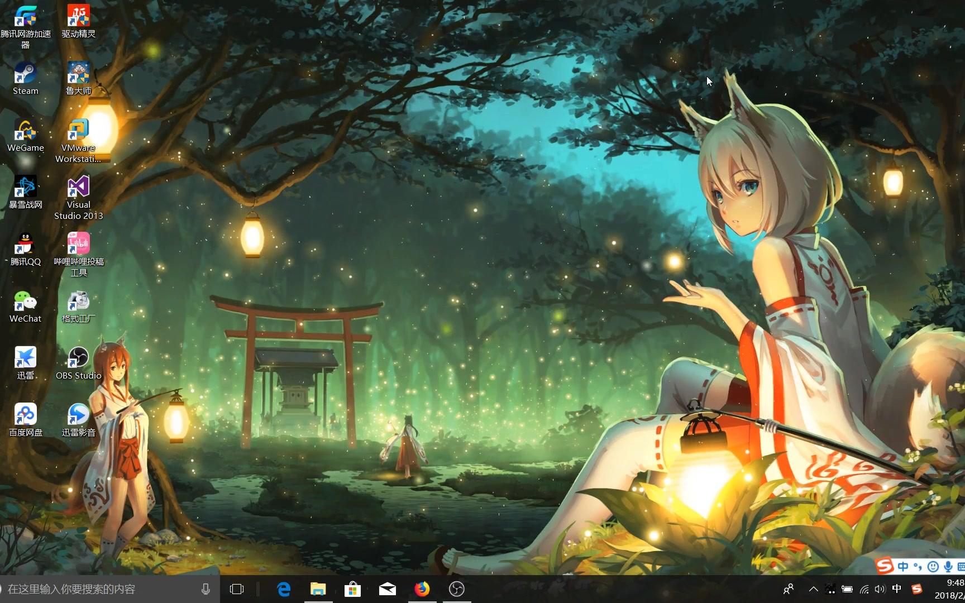The height and width of the screenshot is (603, 965).
Task: Select the WeGame desktop shortcut
Action: (x=26, y=135)
